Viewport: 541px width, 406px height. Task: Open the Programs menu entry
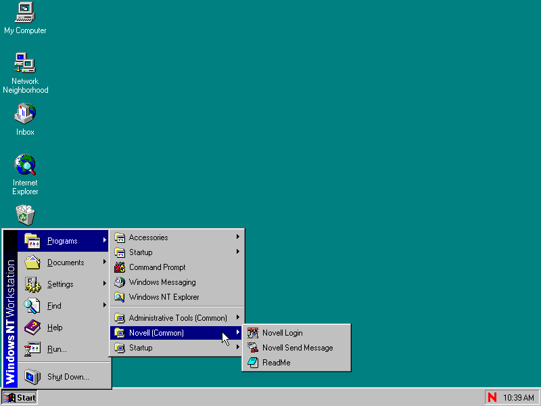pyautogui.click(x=63, y=241)
